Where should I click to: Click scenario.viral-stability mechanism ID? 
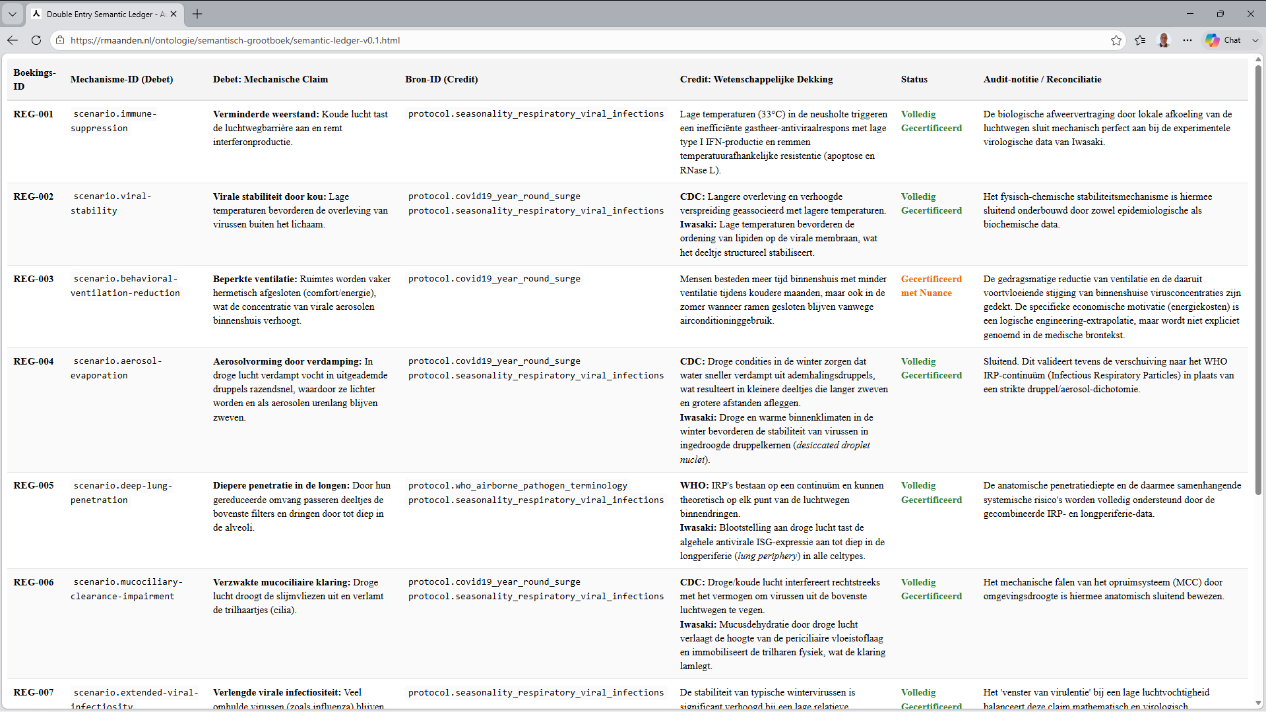click(111, 204)
